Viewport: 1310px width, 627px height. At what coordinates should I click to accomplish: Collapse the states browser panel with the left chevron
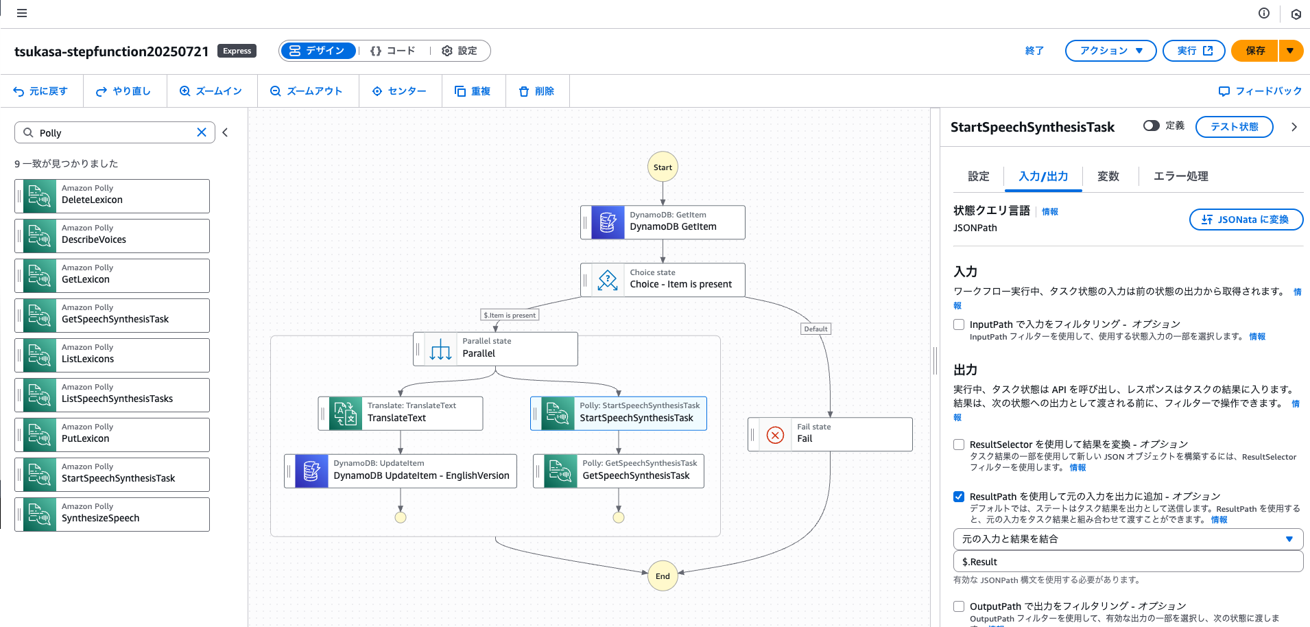(x=225, y=132)
